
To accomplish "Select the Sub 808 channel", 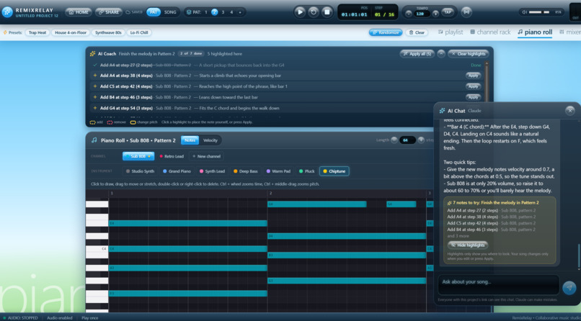I will [x=138, y=156].
